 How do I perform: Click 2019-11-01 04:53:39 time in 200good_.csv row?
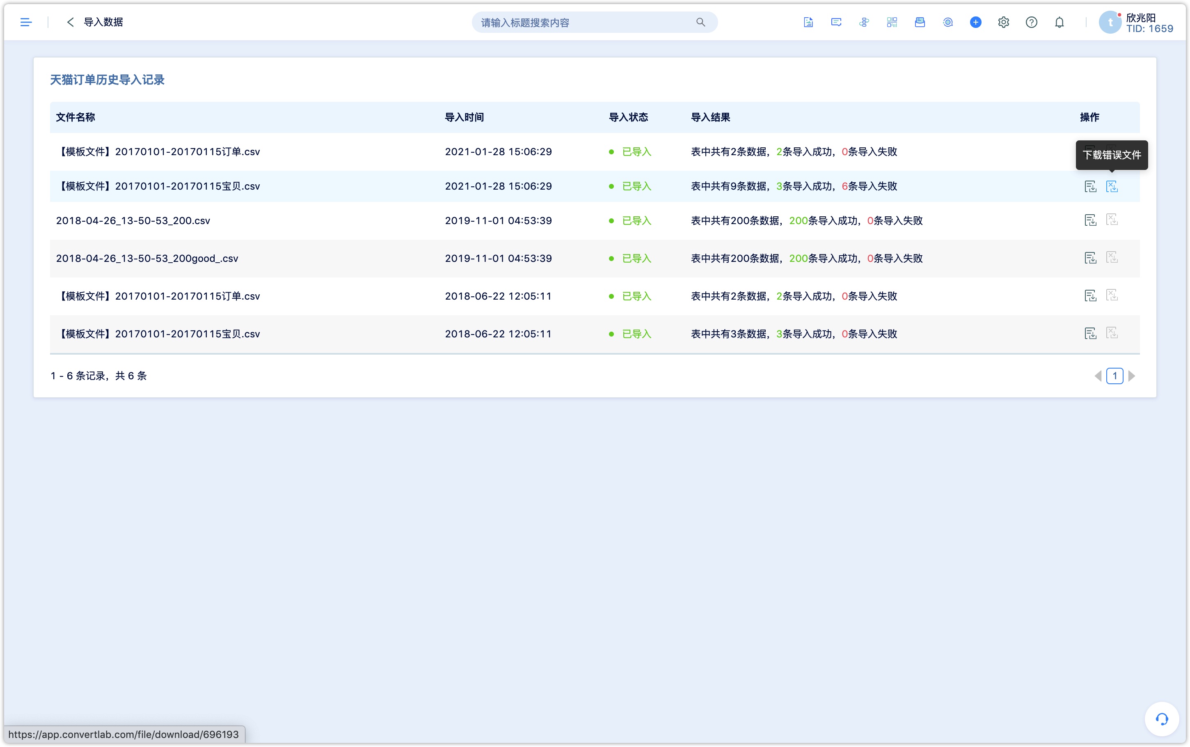(x=498, y=259)
